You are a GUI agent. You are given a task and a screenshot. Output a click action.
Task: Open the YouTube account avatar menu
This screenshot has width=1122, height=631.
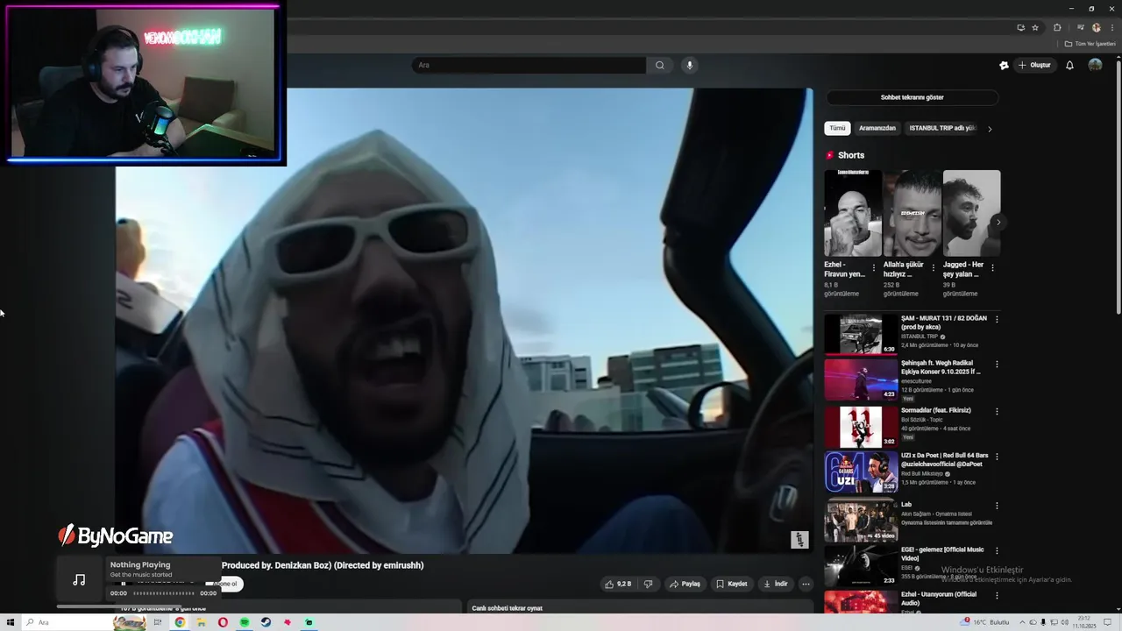pos(1095,65)
